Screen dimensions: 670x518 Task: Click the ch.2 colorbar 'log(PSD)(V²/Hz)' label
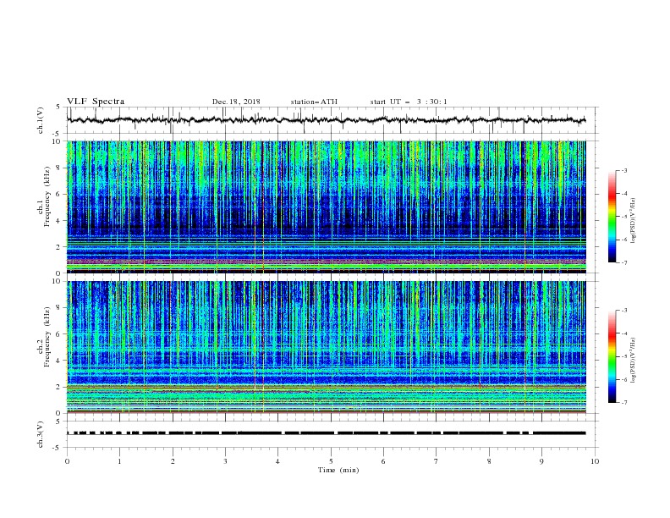[634, 361]
